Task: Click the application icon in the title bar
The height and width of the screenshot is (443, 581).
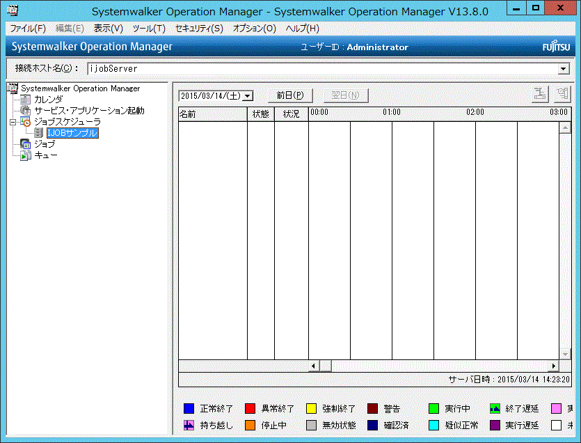Action: pos(13,10)
